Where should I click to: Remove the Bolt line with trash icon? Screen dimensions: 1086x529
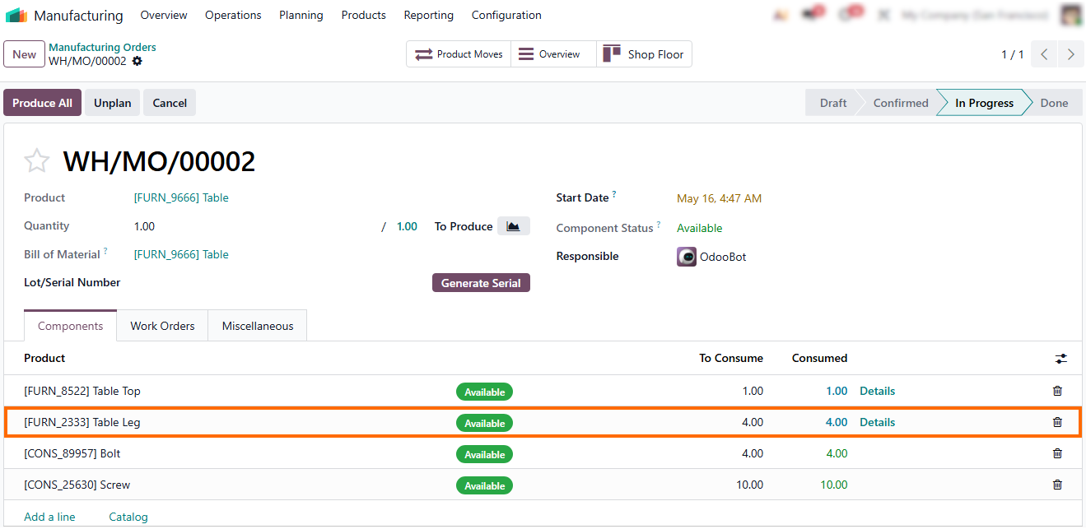pyautogui.click(x=1057, y=453)
